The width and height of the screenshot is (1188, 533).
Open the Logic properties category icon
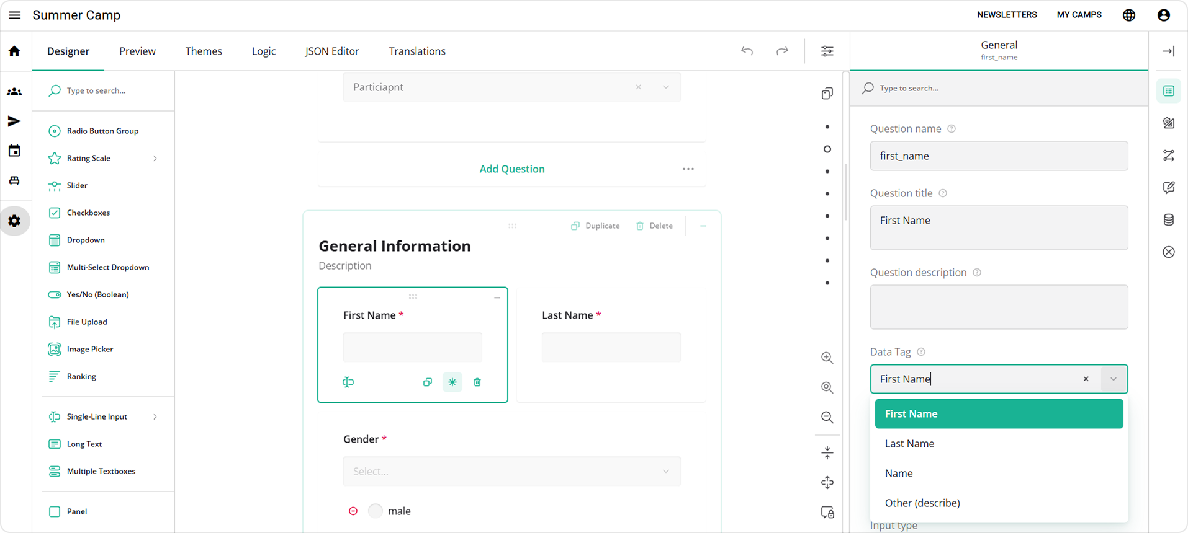(x=1169, y=156)
